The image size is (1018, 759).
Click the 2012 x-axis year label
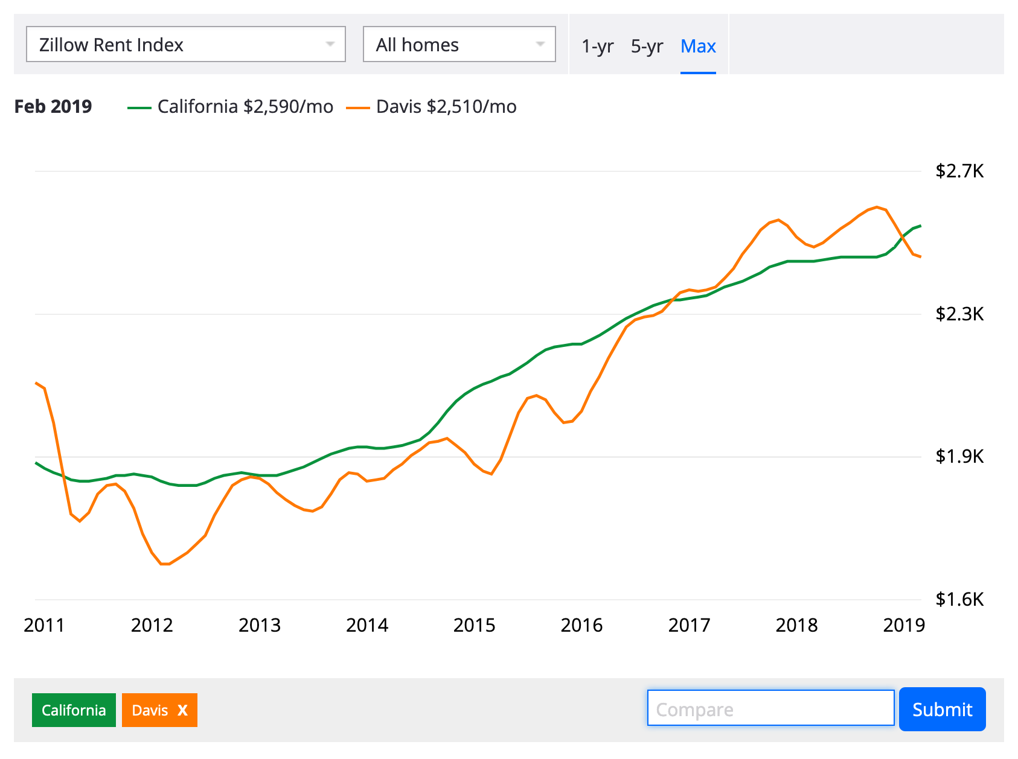click(x=152, y=625)
